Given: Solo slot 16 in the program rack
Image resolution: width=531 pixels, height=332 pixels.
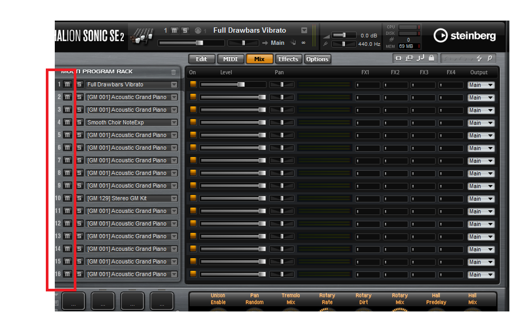Looking at the screenshot, I should click(x=79, y=274).
